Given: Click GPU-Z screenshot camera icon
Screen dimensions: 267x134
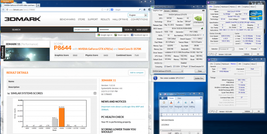Looking at the screenshot, I should coord(203,10).
